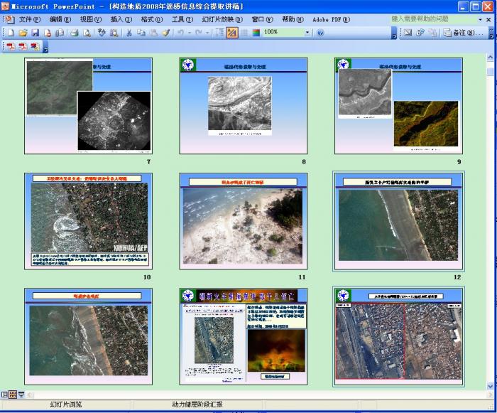Switch to Normal view at bottom left

5,394
